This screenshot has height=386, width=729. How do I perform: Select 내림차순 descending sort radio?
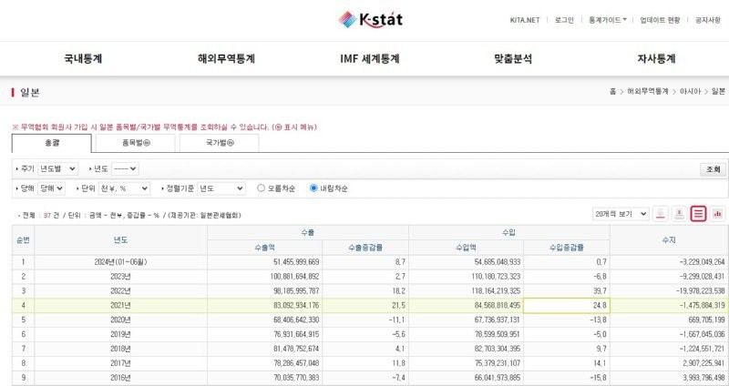pyautogui.click(x=313, y=188)
